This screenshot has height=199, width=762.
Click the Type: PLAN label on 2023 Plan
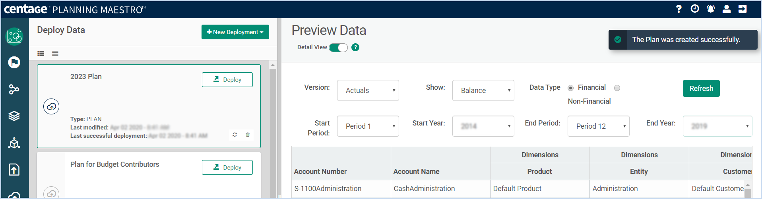point(86,119)
